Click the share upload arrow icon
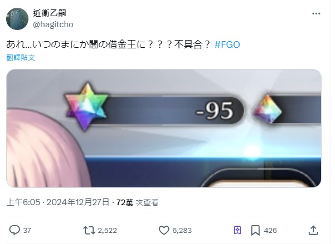 tap(313, 230)
